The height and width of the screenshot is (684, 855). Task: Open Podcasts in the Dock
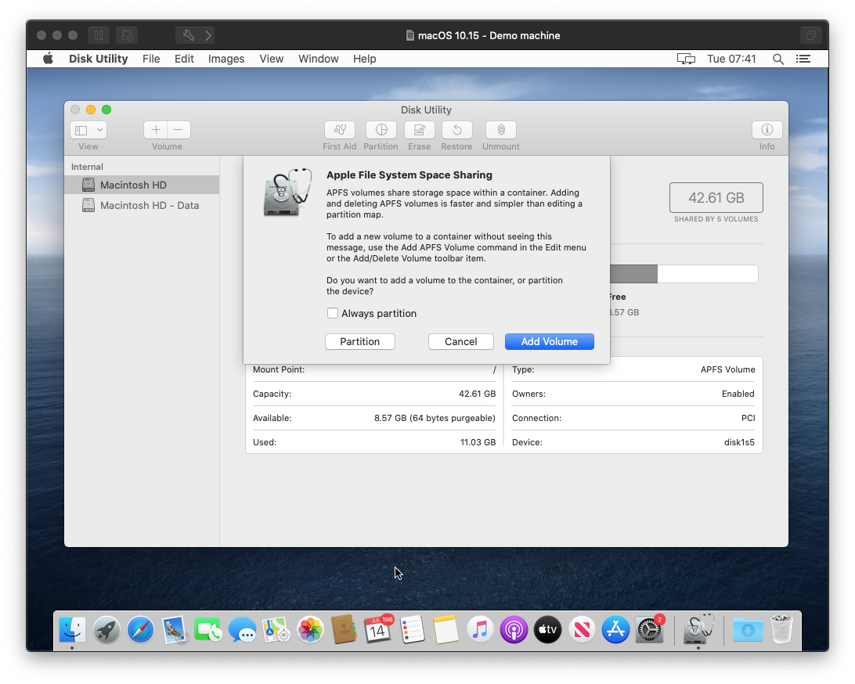[514, 630]
